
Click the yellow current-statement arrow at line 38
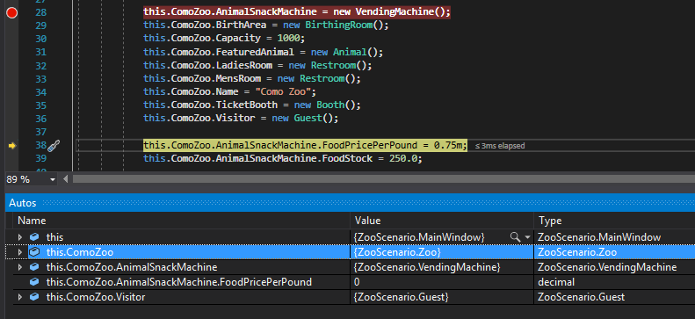[12, 146]
